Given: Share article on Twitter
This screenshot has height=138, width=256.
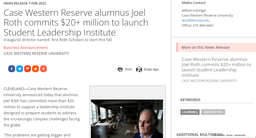Looking at the screenshot, I should pos(20,69).
